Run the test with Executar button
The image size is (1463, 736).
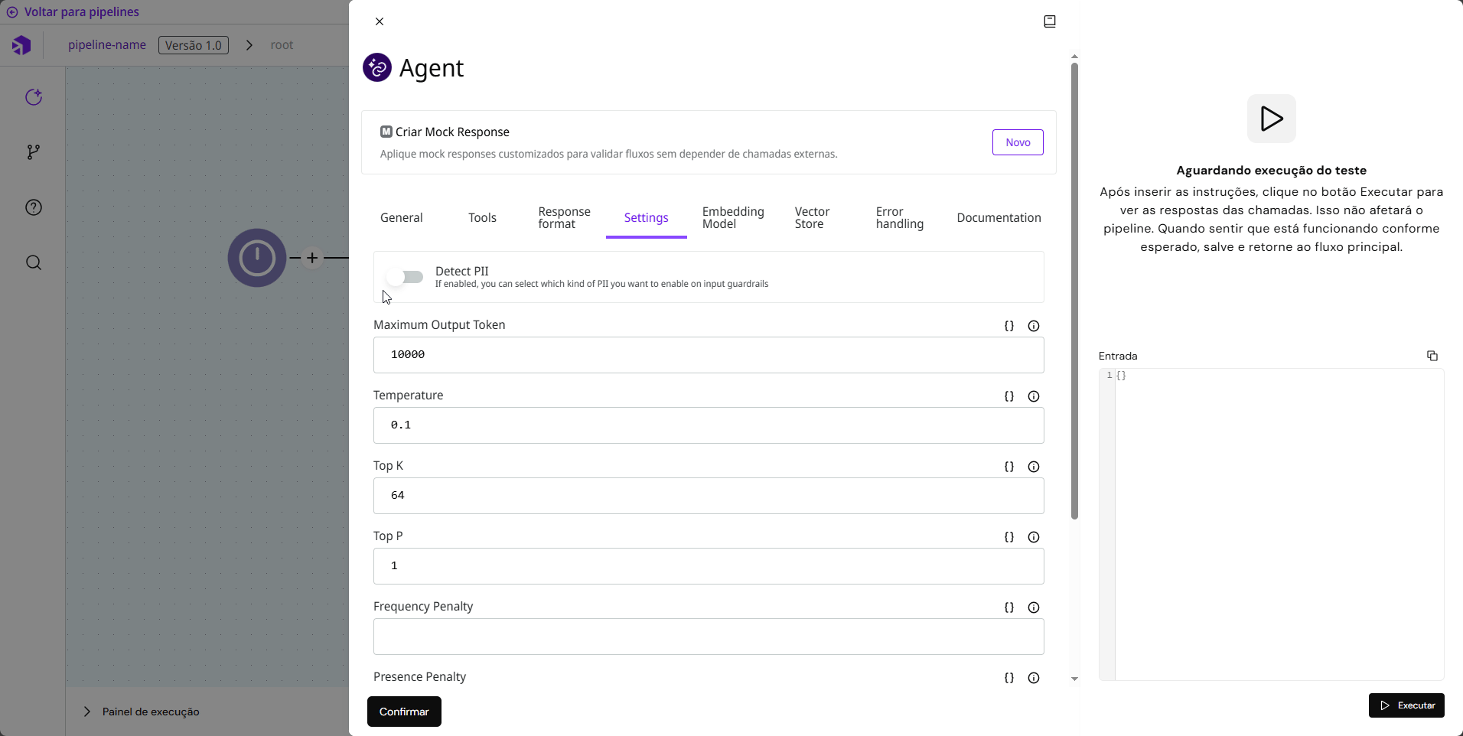click(x=1406, y=705)
